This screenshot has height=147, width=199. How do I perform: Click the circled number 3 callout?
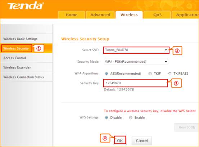pyautogui.click(x=176, y=83)
